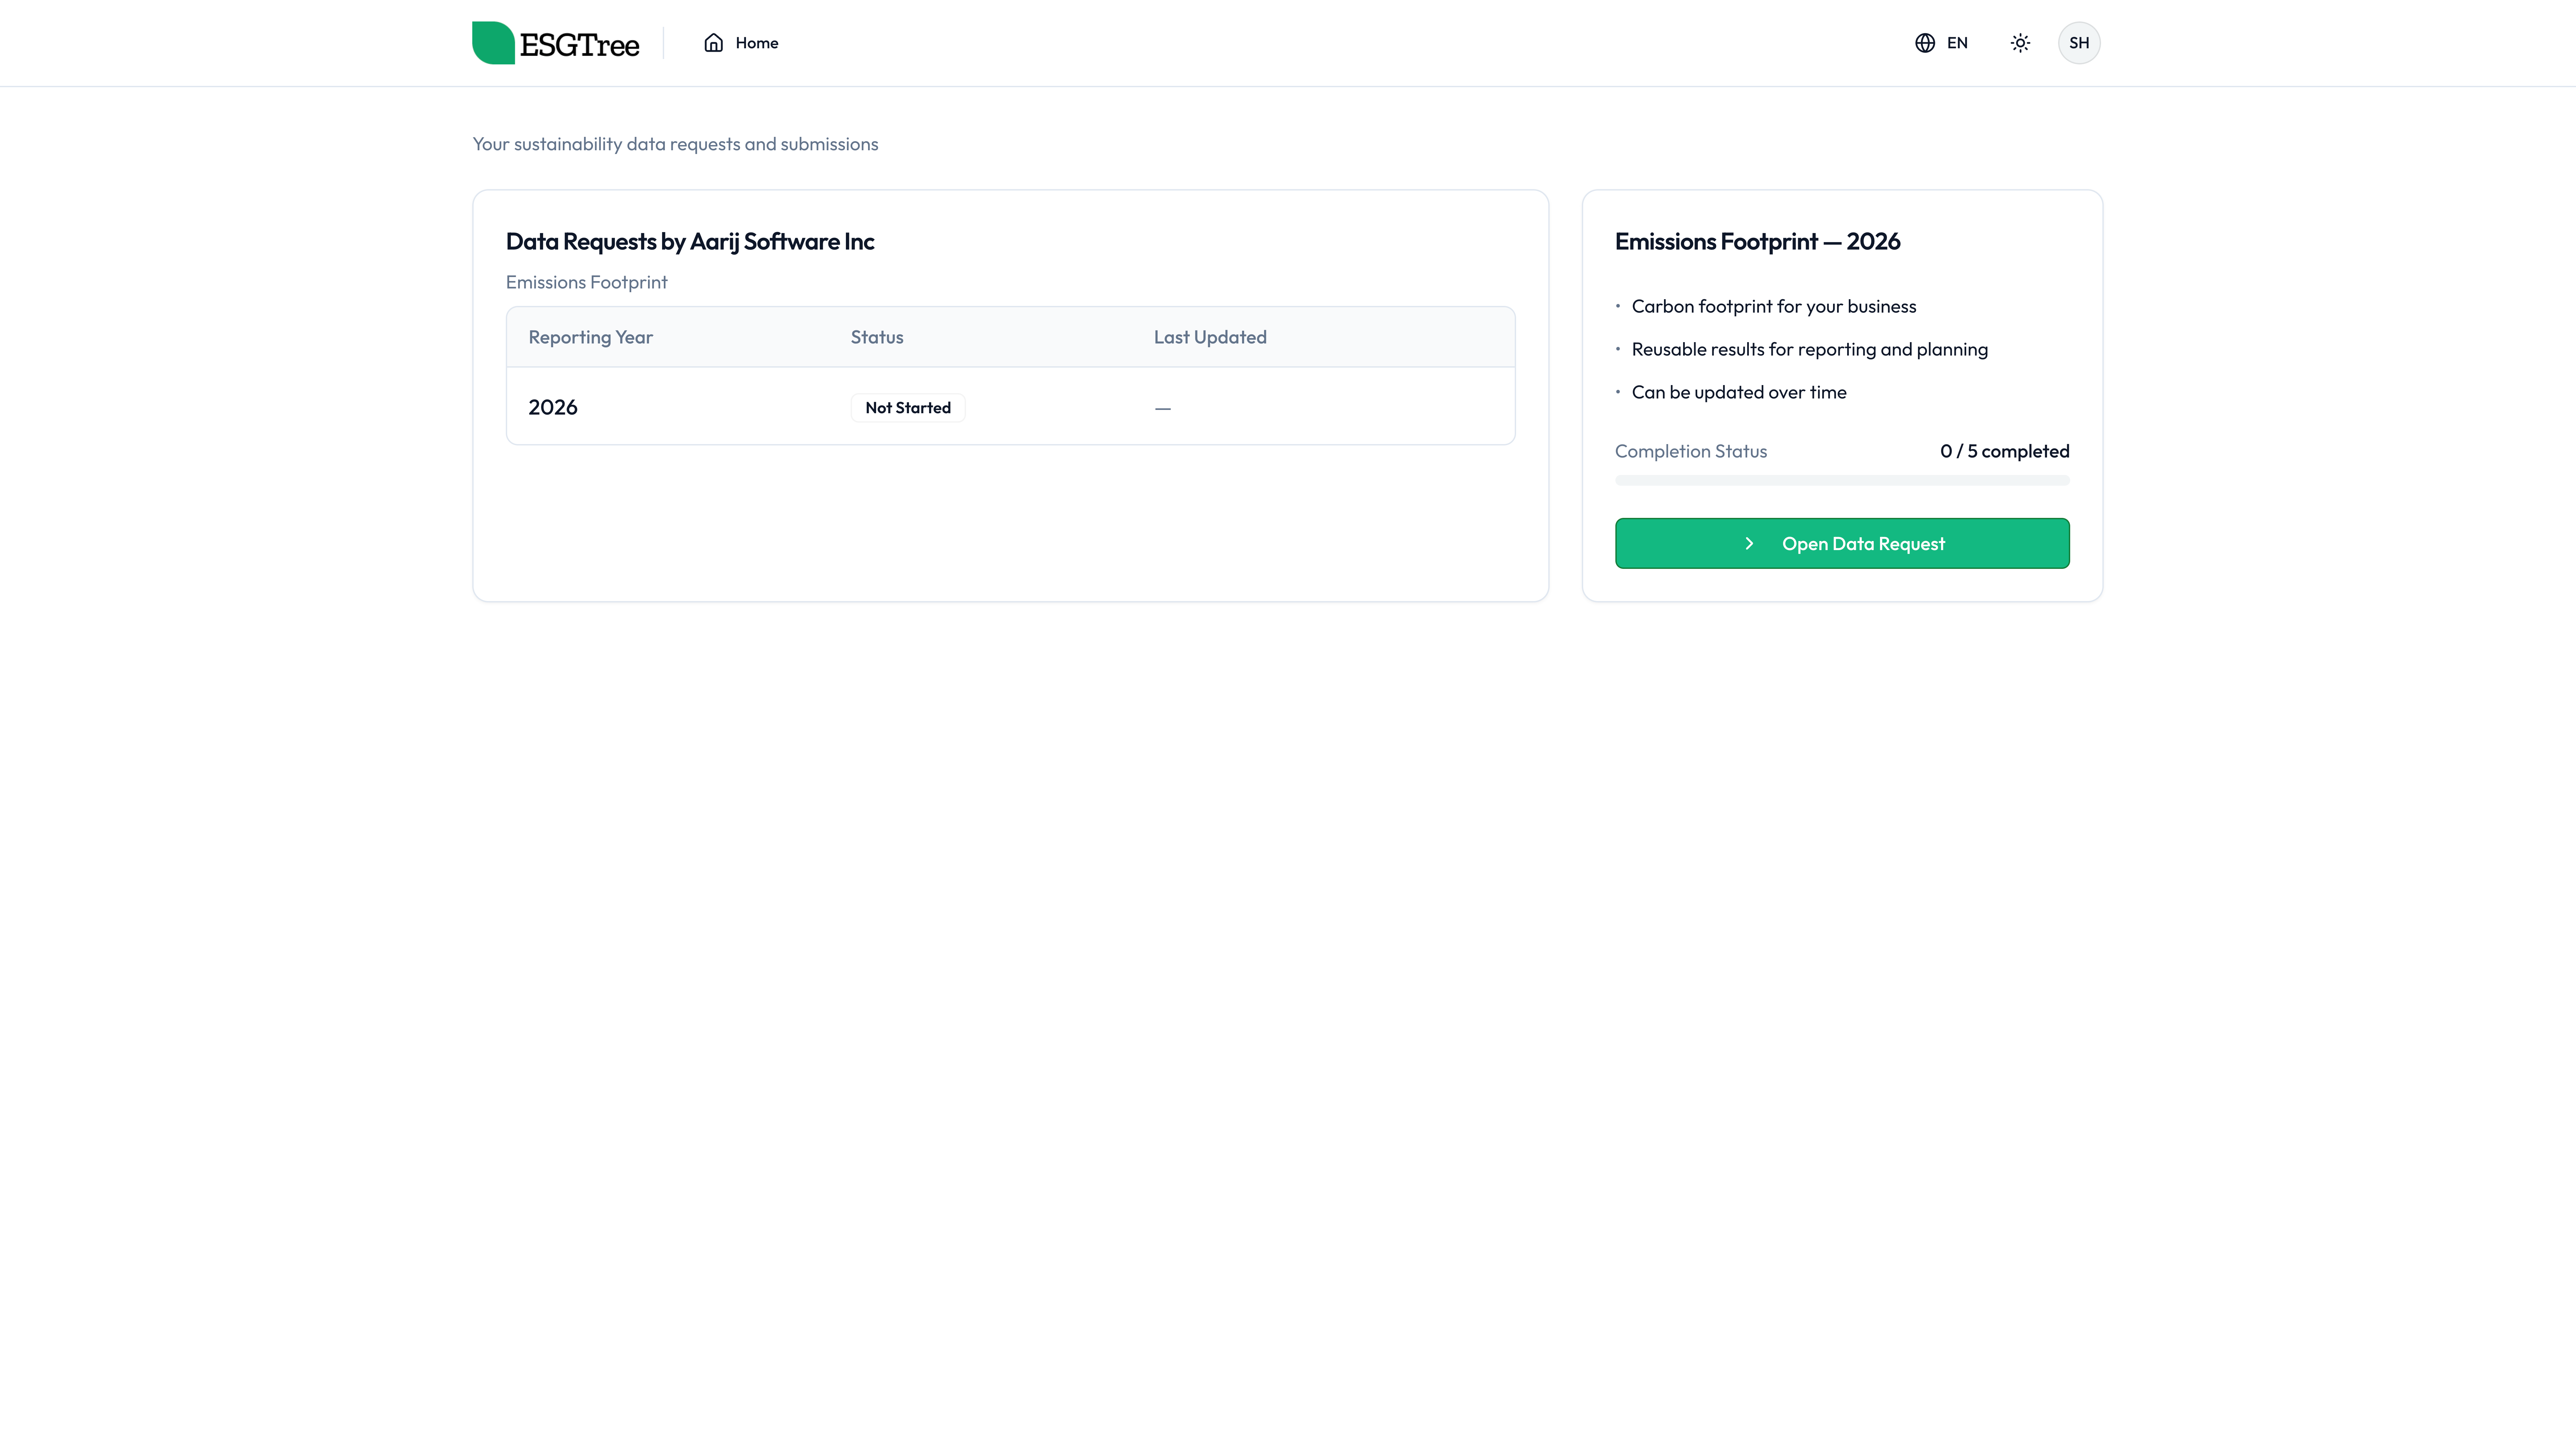Open the SH user avatar menu
2576x1449 pixels.
click(2079, 43)
